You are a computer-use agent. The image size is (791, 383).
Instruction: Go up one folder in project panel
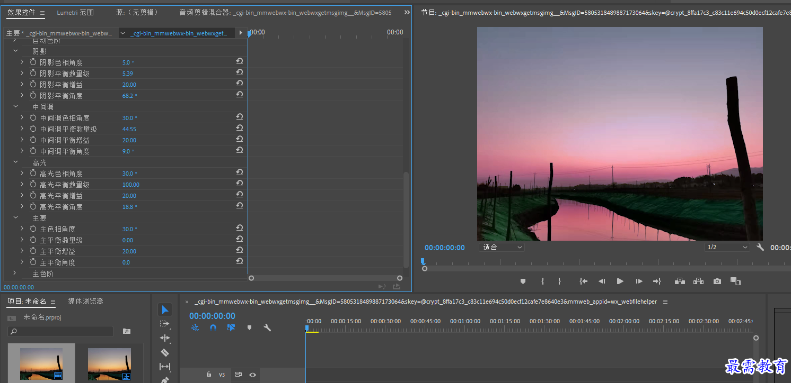click(x=12, y=317)
